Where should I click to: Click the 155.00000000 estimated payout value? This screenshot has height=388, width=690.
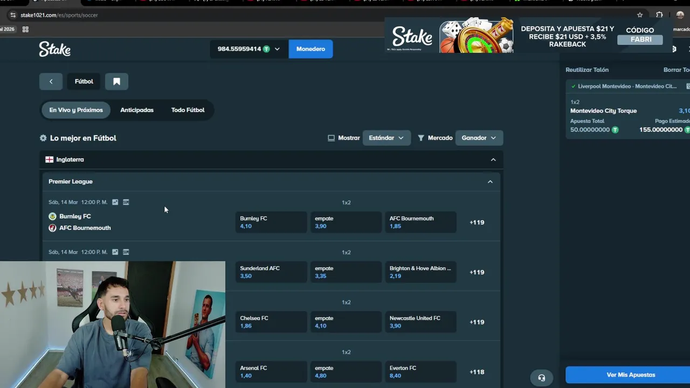661,130
